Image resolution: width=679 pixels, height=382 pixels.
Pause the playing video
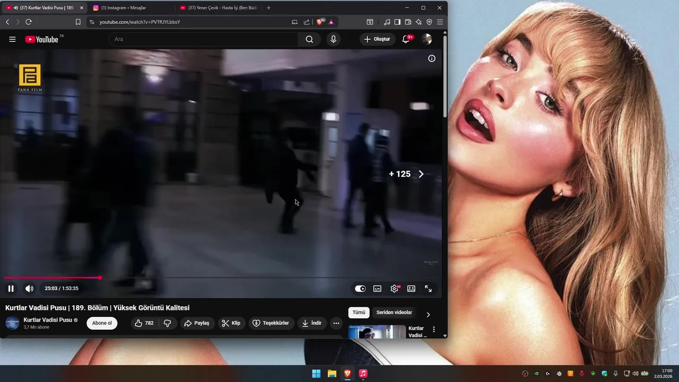[x=11, y=289]
